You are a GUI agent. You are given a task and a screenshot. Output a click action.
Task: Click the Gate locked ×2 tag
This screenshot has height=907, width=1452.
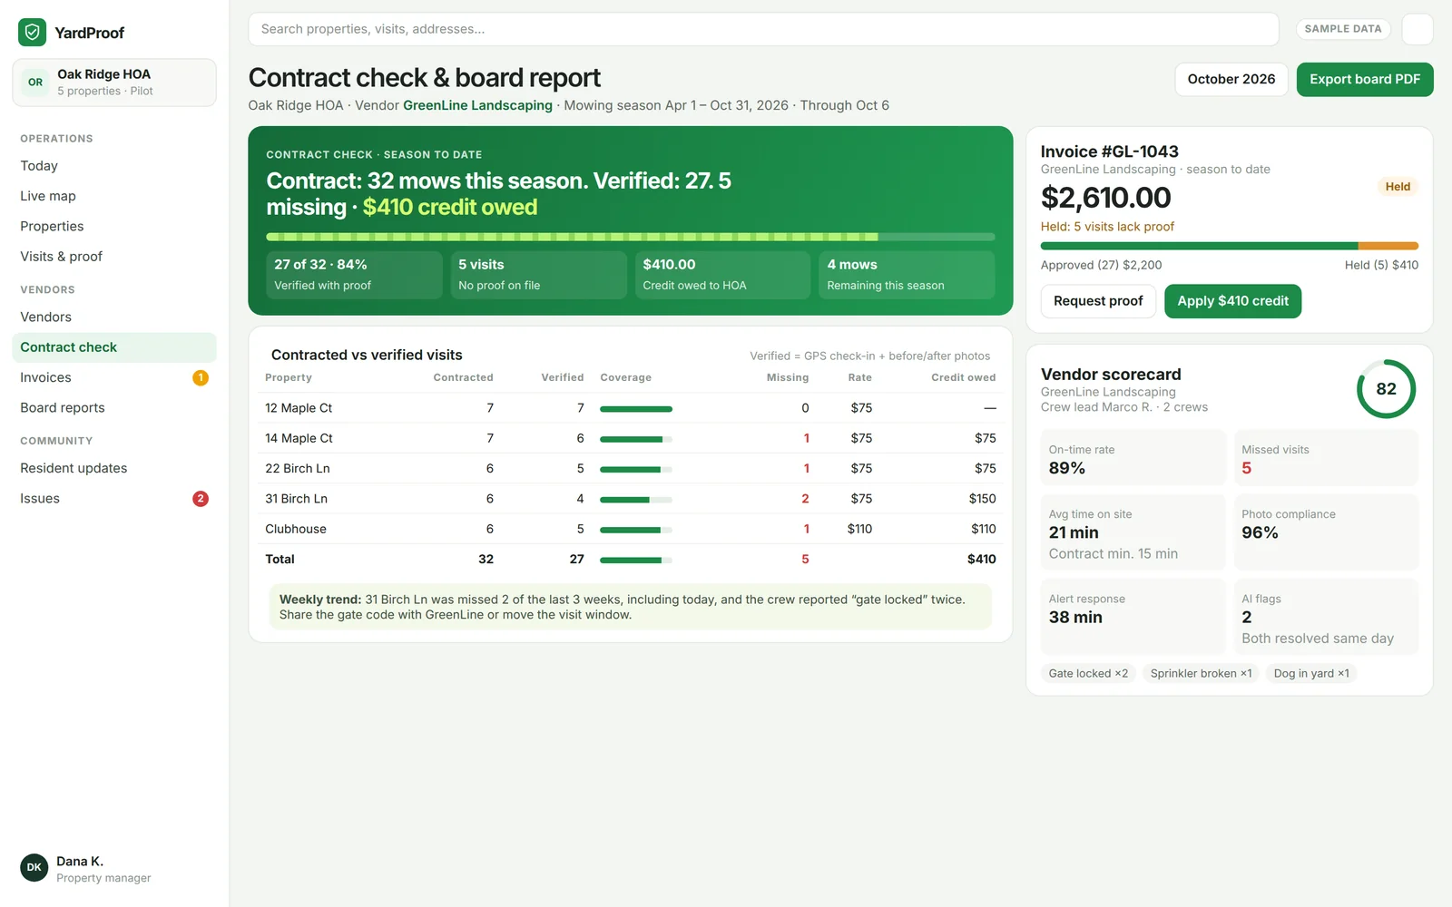1088,673
